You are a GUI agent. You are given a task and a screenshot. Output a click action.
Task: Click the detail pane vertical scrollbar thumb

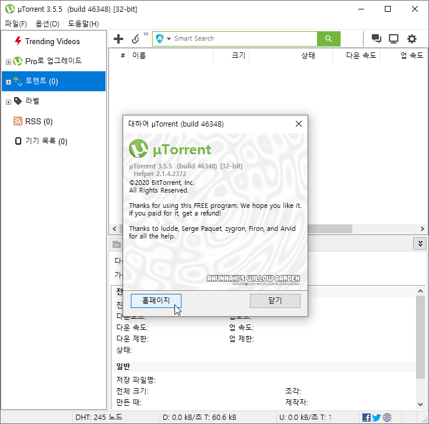(421, 337)
